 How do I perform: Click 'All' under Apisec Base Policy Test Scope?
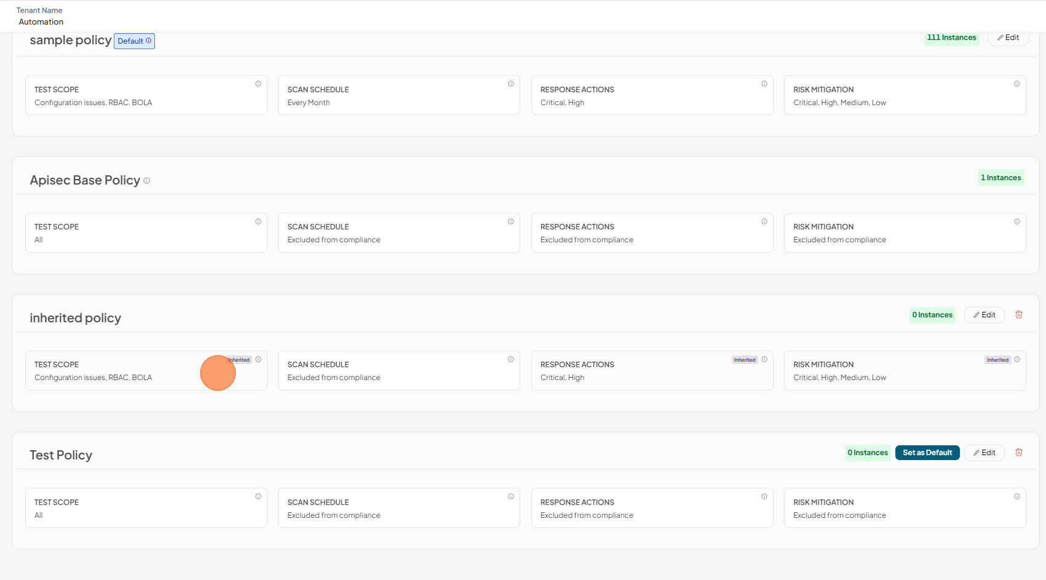tap(39, 240)
